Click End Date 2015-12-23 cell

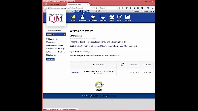pyautogui.click(x=147, y=72)
